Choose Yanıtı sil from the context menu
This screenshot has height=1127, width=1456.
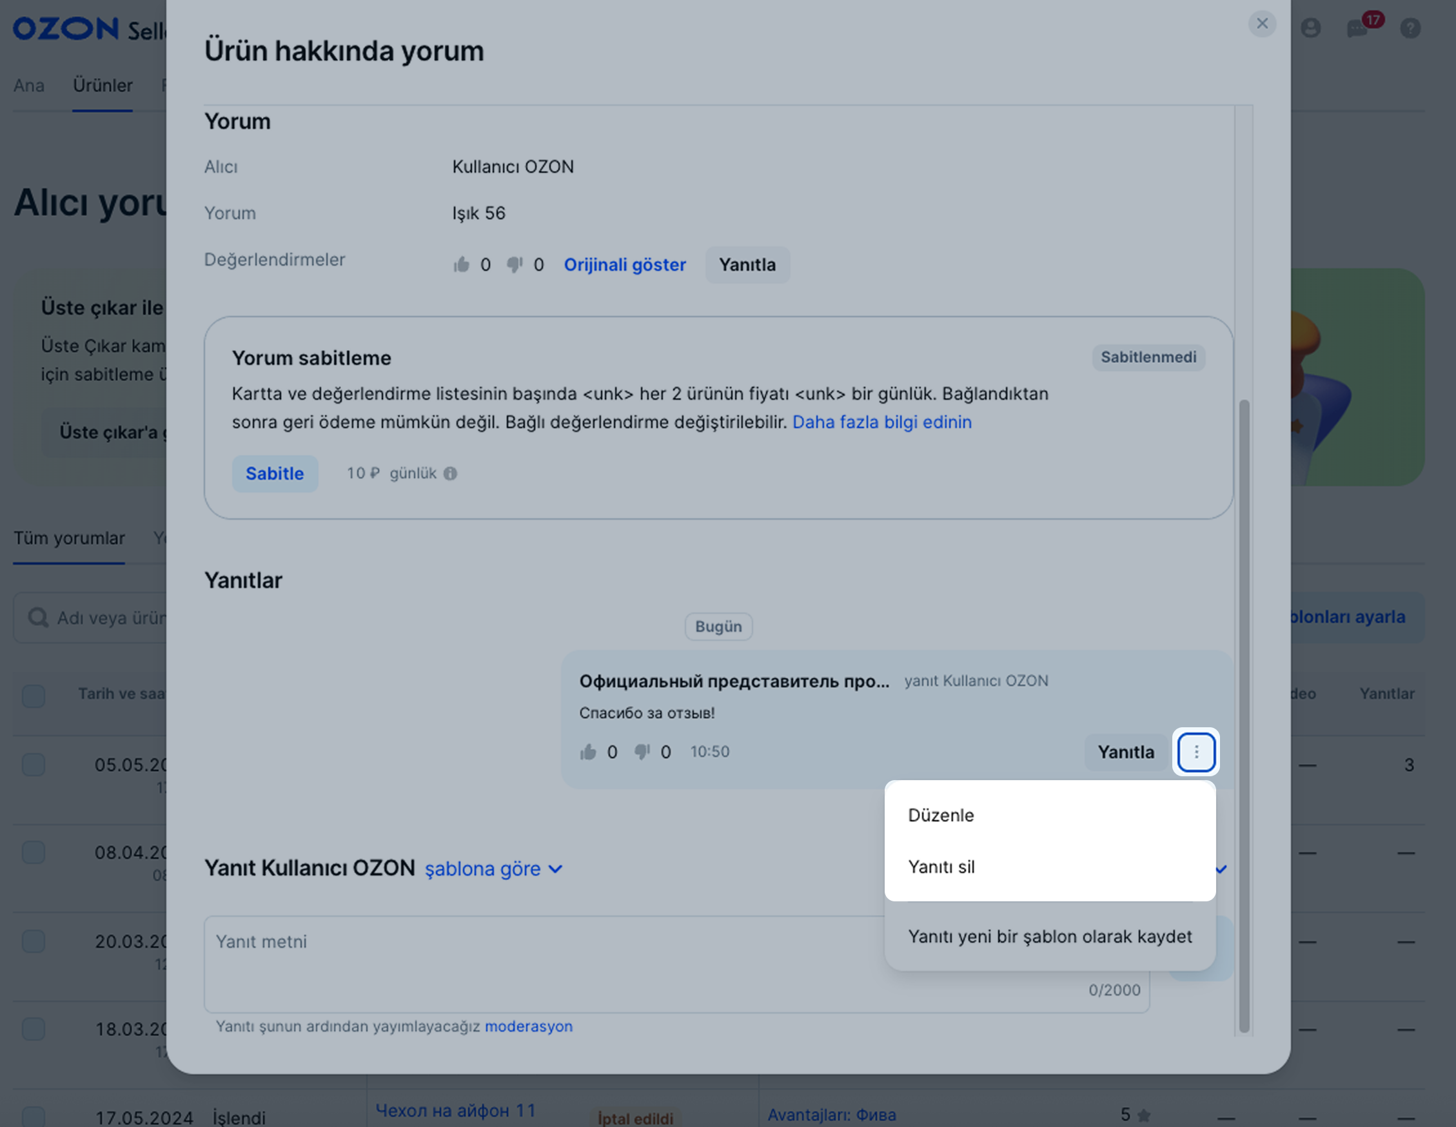(941, 867)
